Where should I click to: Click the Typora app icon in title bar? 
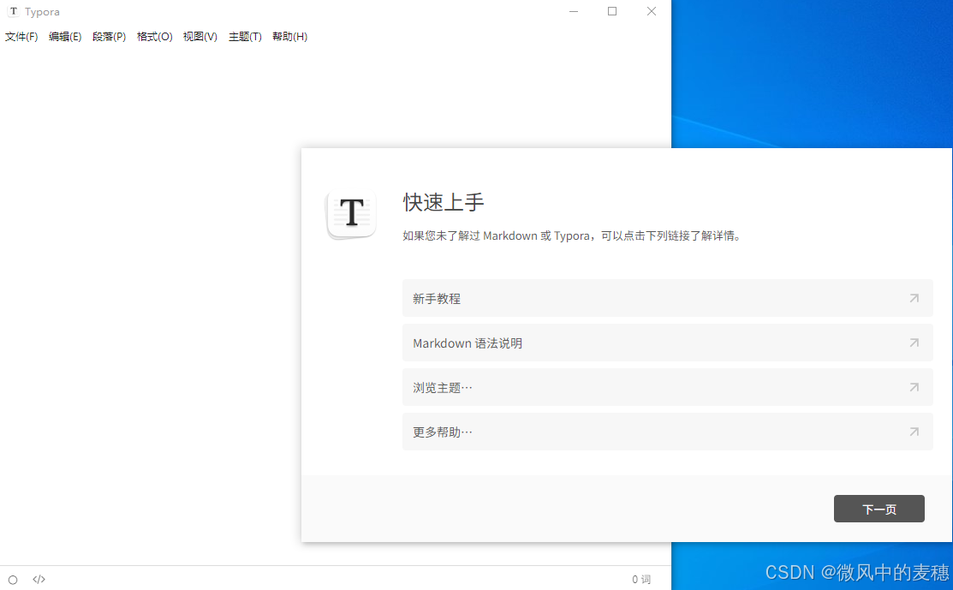coord(14,11)
